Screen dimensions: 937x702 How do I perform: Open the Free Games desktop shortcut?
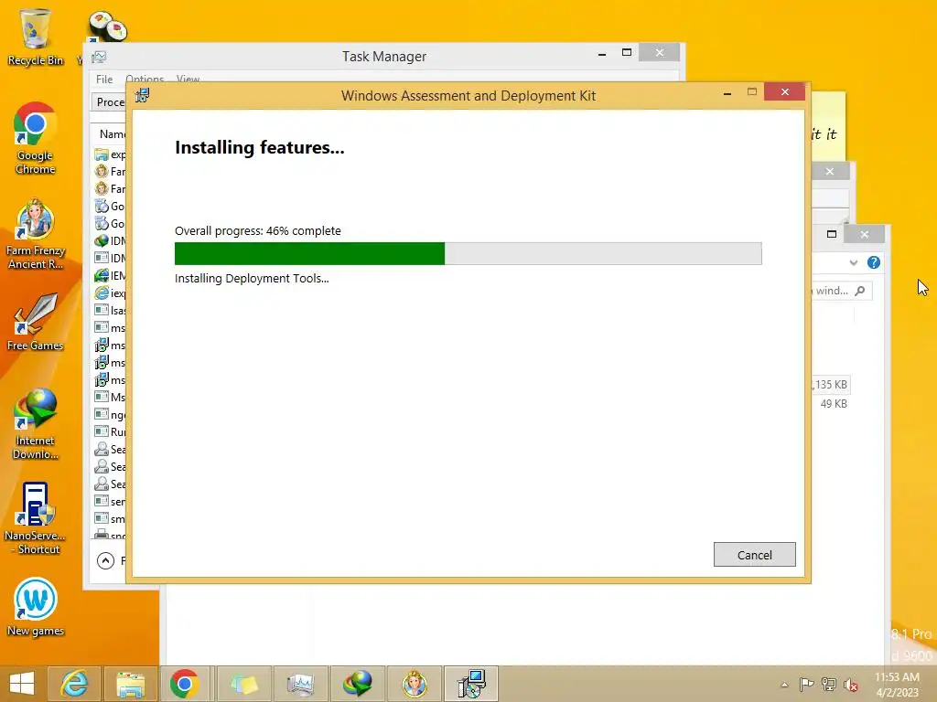click(x=36, y=323)
